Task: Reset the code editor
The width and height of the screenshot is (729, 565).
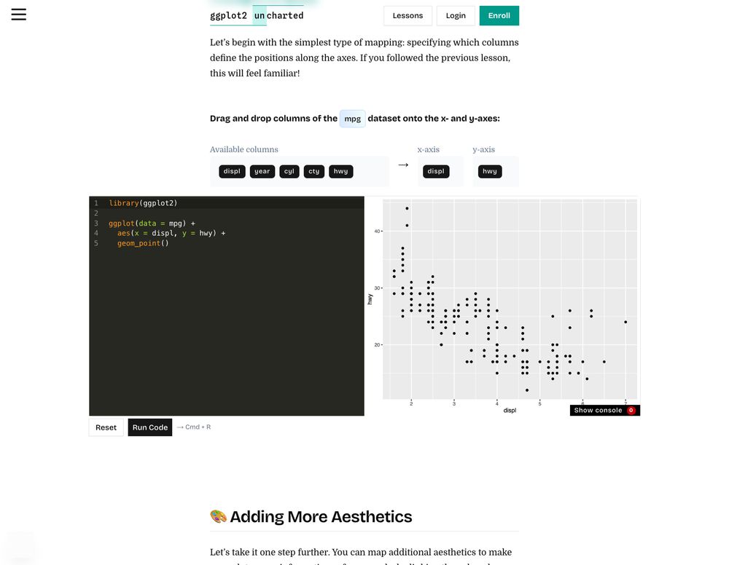Action: (x=106, y=427)
